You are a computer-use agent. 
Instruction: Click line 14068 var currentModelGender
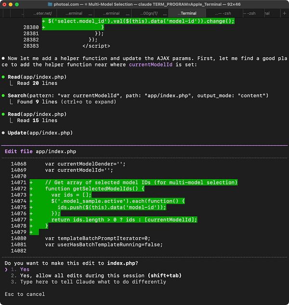coord(85,164)
